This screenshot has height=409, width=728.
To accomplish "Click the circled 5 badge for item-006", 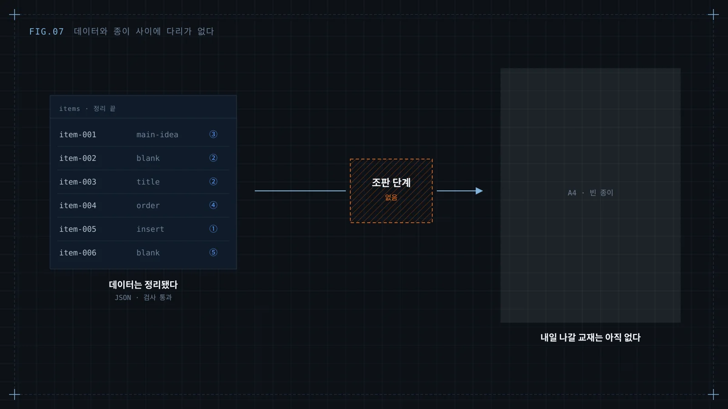I will (x=213, y=252).
